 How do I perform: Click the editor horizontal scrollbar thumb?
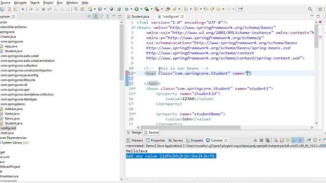pyautogui.click(x=191, y=128)
